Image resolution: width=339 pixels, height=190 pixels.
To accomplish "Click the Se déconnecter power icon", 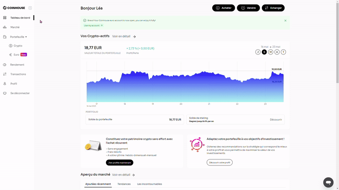I will coord(5,93).
